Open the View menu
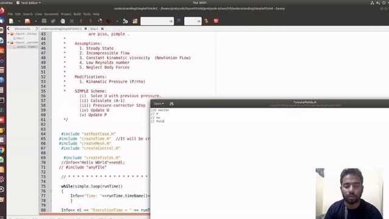Image resolution: width=389 pixels, height=219 pixels. tap(38, 14)
